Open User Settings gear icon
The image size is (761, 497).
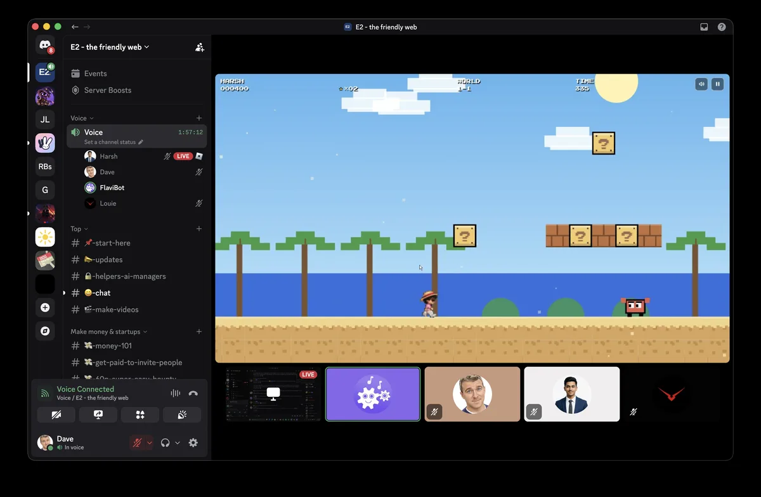click(x=193, y=442)
